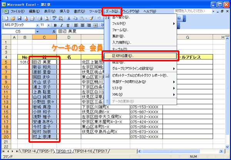231x160 pixels.
Task: Expand the XML submenu
Action: [x=174, y=95]
